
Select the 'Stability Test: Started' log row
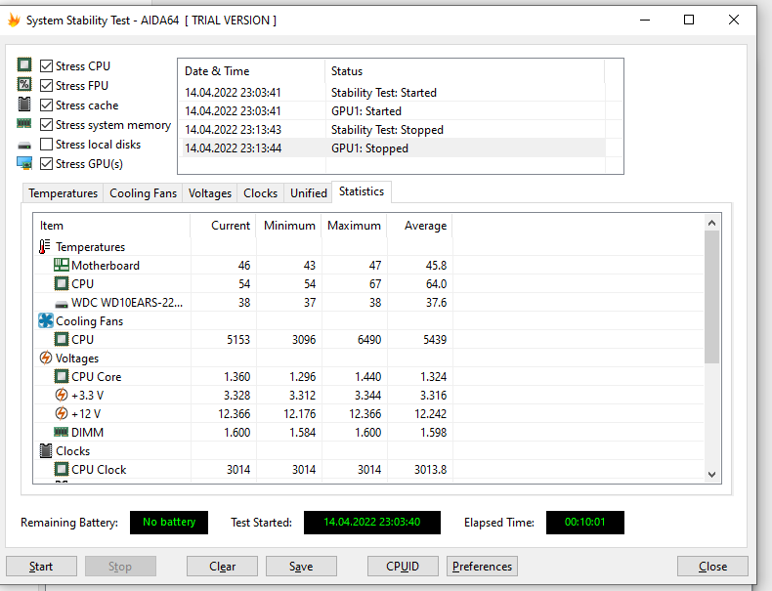[393, 93]
